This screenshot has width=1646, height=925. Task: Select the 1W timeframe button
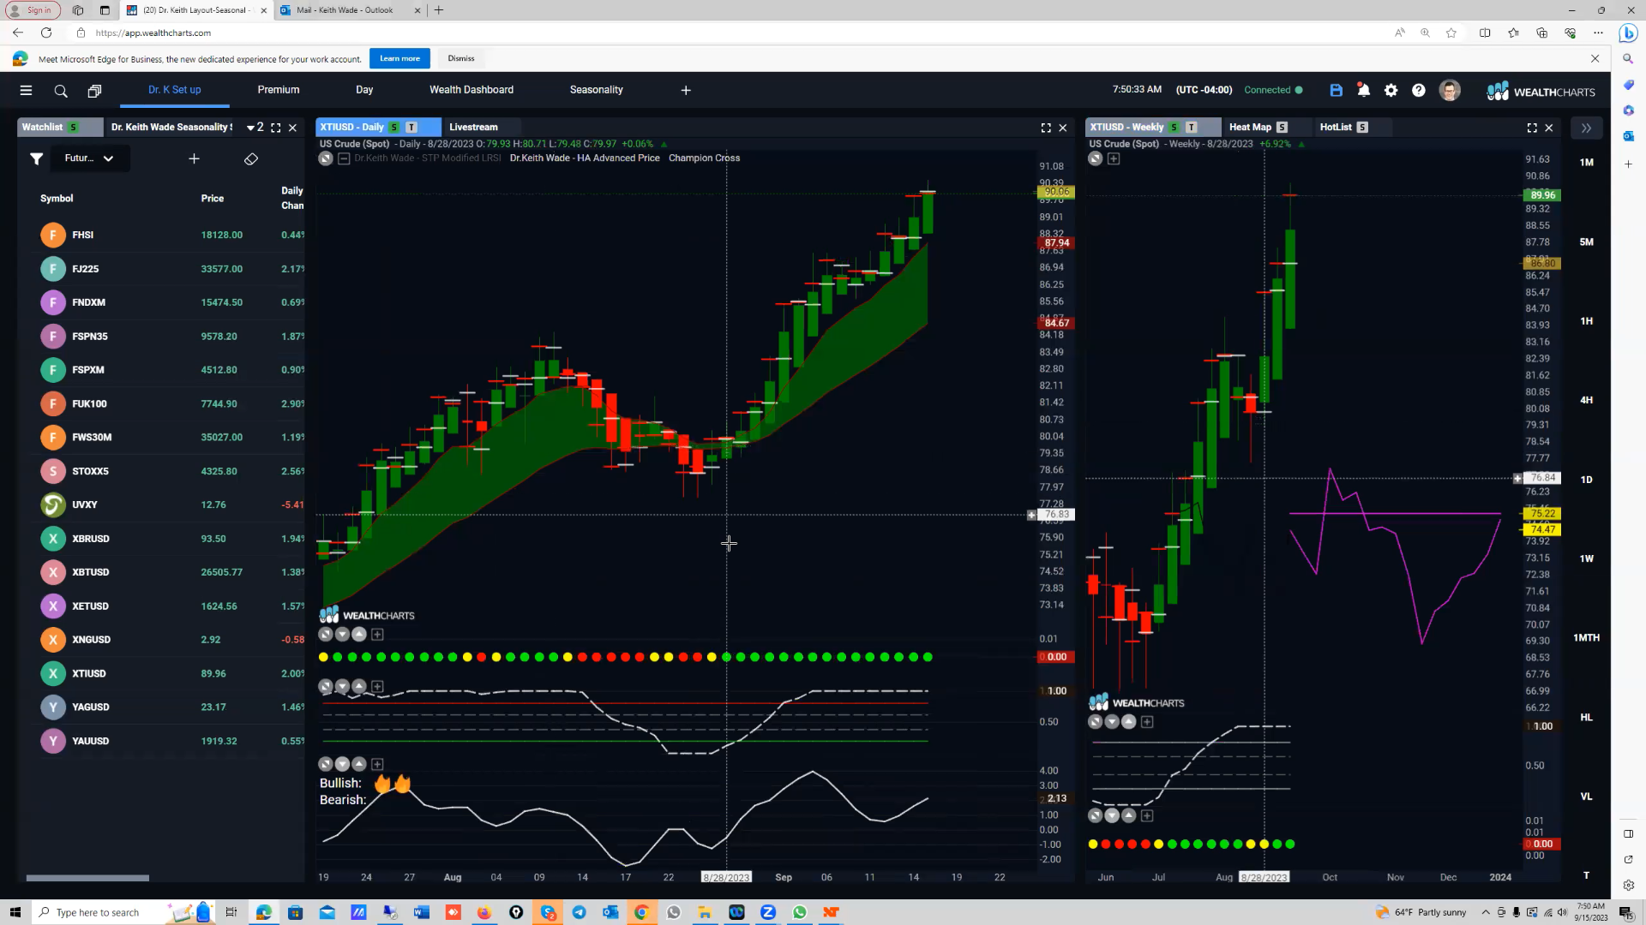pyautogui.click(x=1586, y=558)
